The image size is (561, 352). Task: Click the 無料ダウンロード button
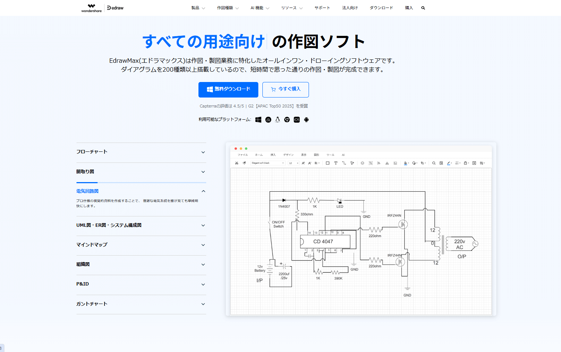coord(228,90)
